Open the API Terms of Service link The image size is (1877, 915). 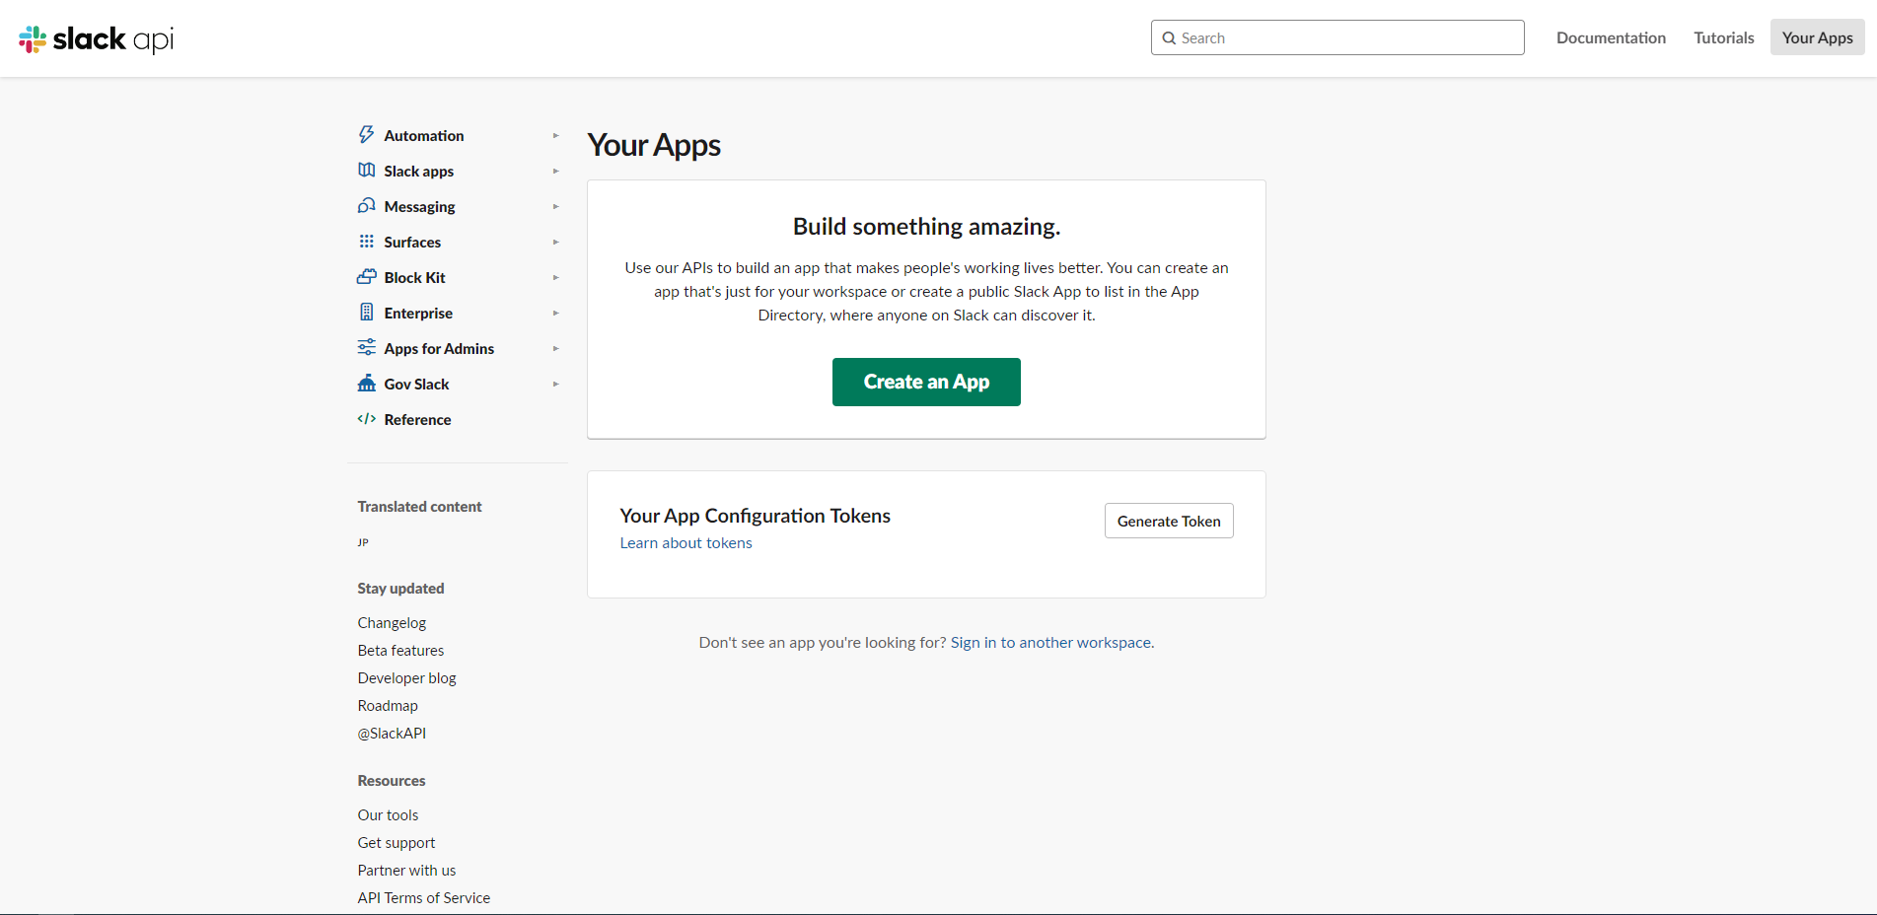(x=423, y=898)
